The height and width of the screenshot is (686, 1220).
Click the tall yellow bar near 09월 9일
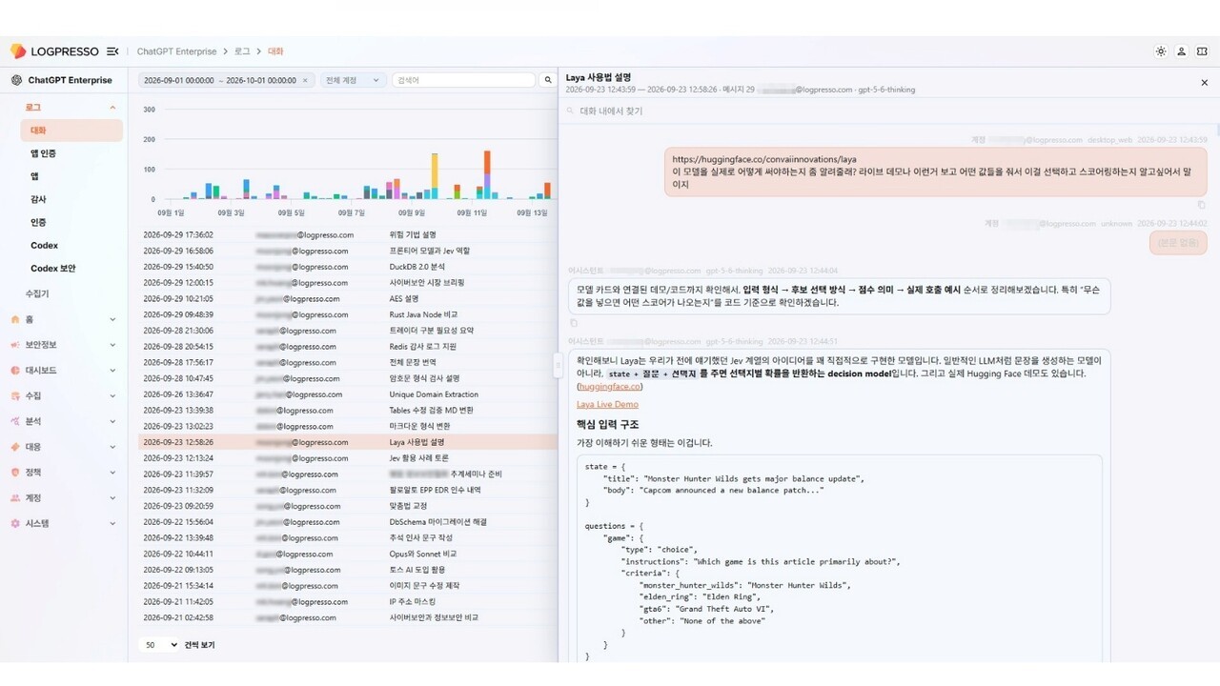435,177
